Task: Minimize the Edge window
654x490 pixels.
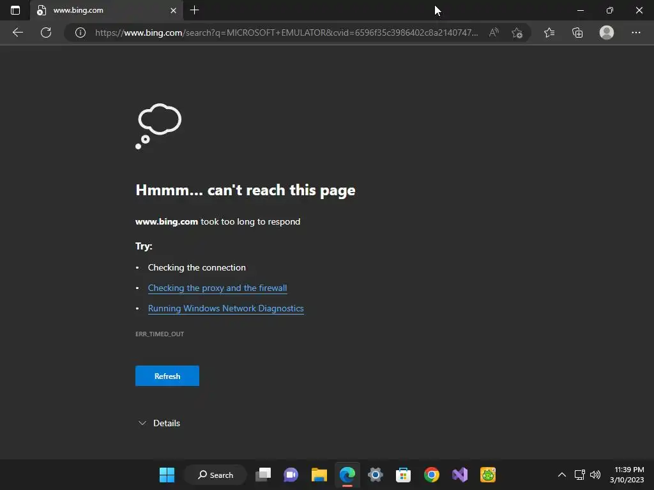Action: point(580,10)
